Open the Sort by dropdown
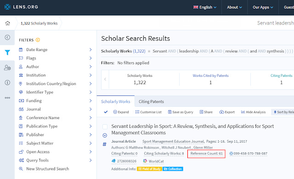Viewport: 294px width, 179px height. 283,112
